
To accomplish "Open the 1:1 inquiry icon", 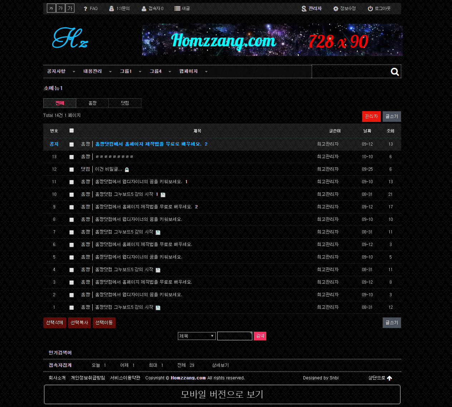I will coord(112,9).
